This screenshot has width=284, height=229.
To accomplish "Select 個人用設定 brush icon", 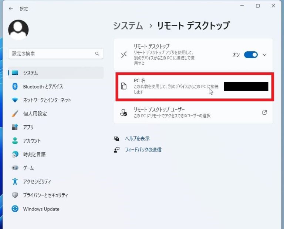I will 15,114.
